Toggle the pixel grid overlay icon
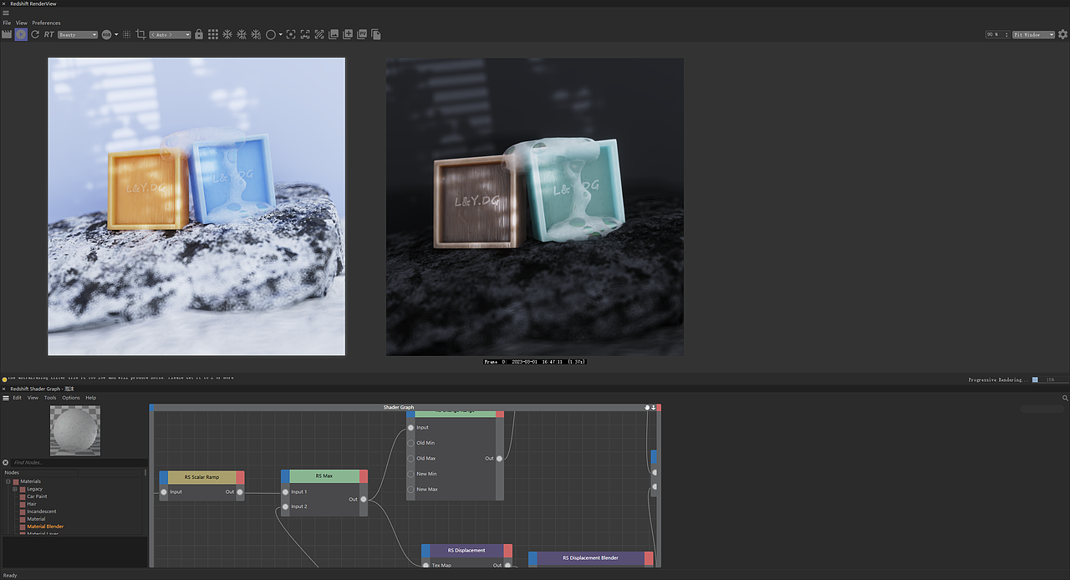 pos(126,34)
